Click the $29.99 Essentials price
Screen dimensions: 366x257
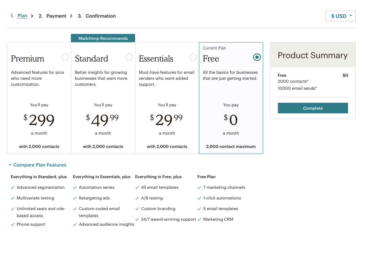click(x=166, y=120)
